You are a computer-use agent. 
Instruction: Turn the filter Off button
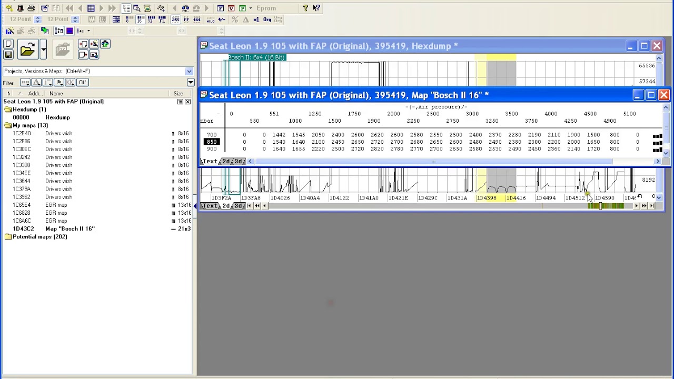click(x=83, y=82)
